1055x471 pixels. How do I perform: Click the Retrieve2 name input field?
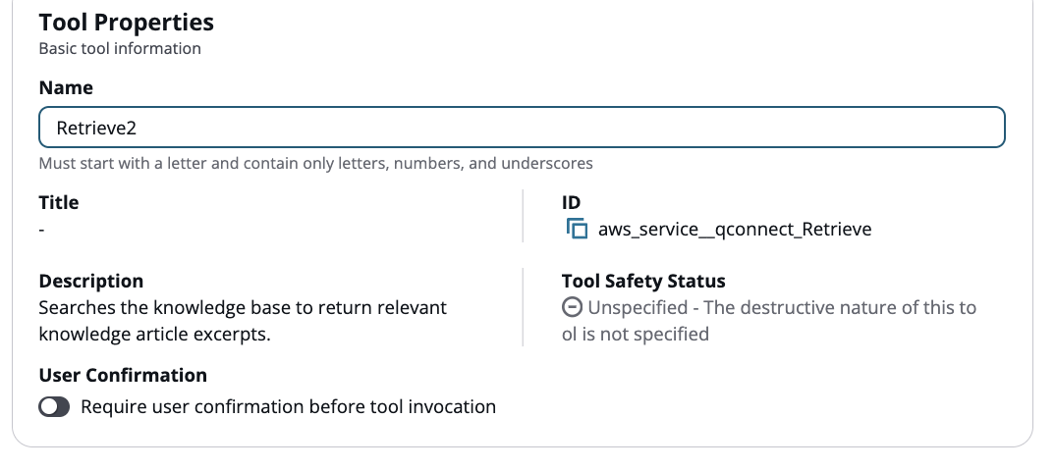pyautogui.click(x=521, y=128)
